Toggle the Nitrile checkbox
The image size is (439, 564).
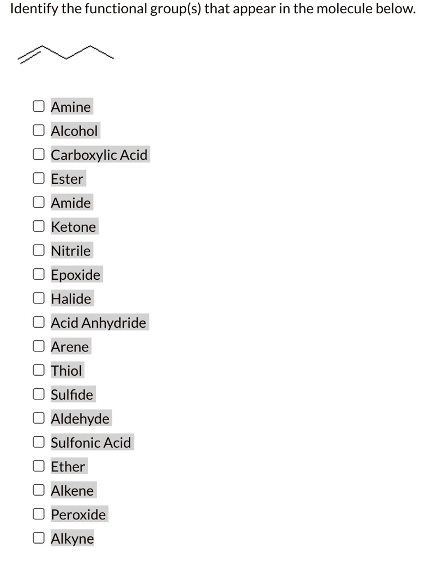(x=38, y=251)
